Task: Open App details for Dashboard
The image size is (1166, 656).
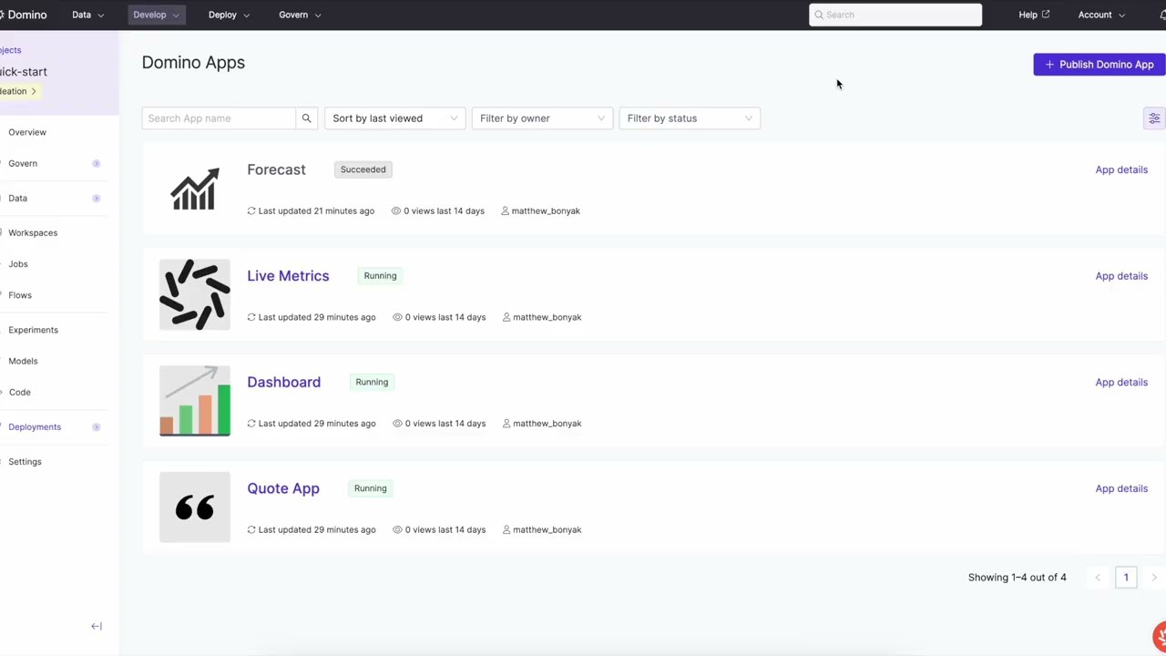Action: pos(1121,383)
